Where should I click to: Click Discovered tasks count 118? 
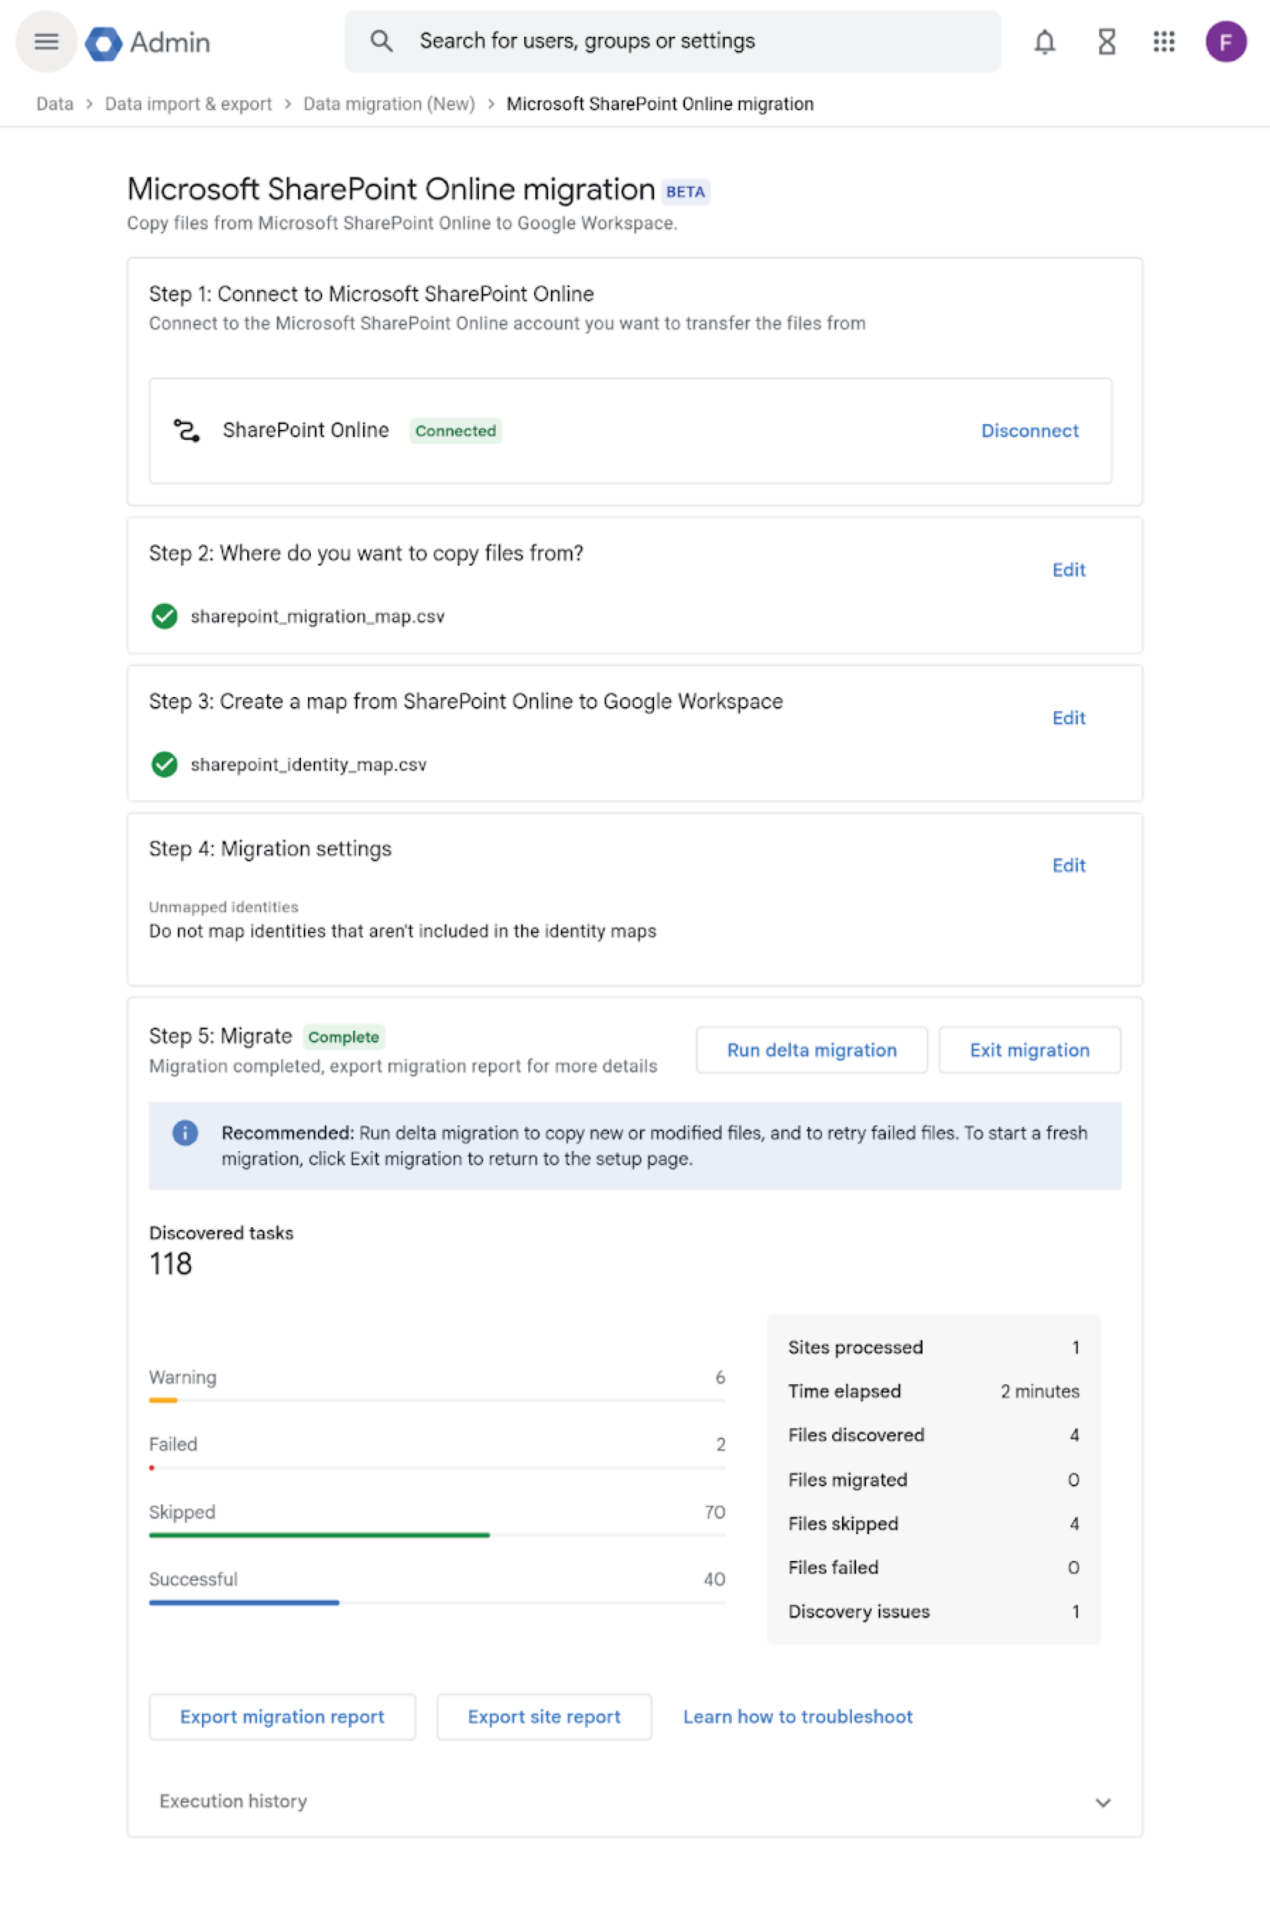171,1265
